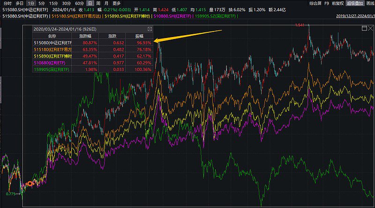The image size is (375, 208).
Task: Choose the 15分 period tab
Action: pyautogui.click(x=53, y=3)
